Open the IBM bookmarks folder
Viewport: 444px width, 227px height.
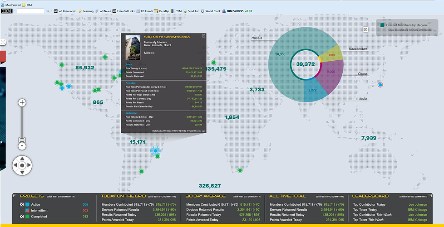tap(27, 5)
